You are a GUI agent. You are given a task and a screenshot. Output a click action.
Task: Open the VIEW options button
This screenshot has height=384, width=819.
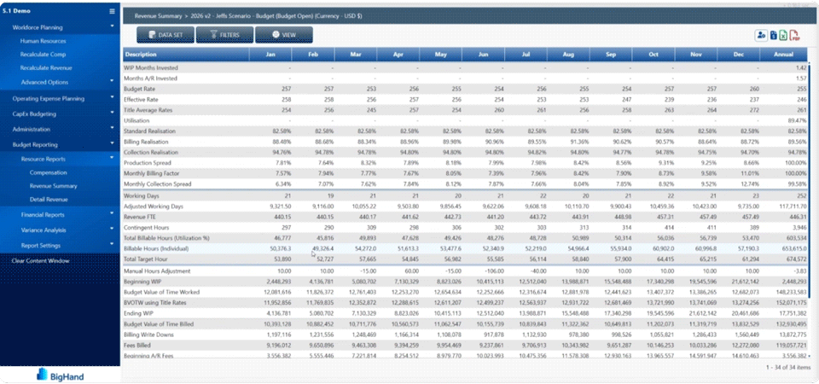tap(283, 35)
